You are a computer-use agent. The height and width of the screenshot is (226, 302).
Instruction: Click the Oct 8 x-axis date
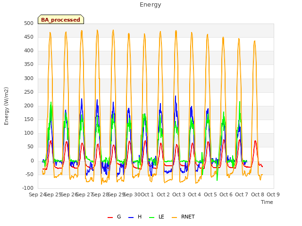[x=258, y=194]
